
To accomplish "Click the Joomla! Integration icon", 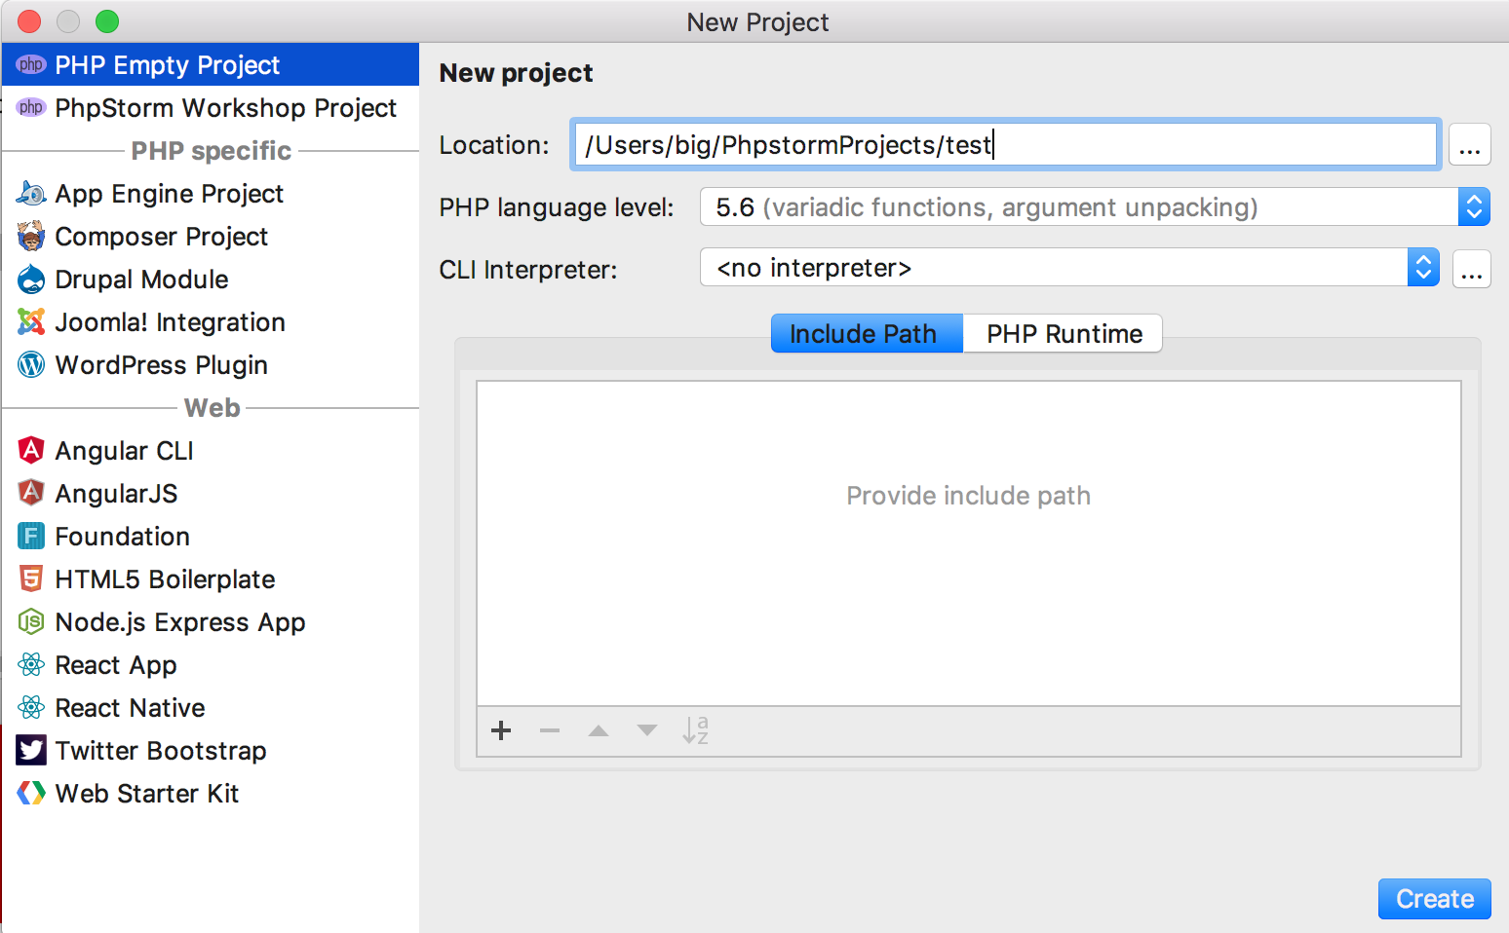I will (x=31, y=321).
